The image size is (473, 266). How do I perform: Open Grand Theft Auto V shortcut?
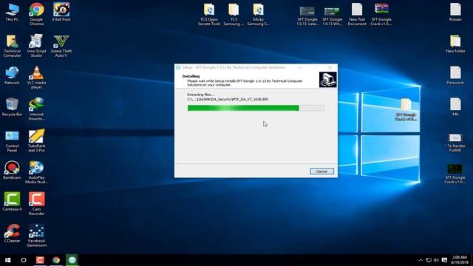coord(61,46)
